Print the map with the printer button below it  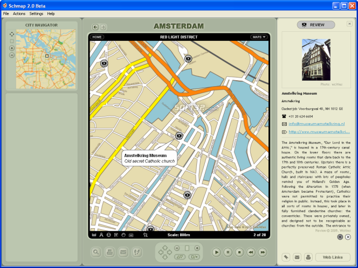[x=109, y=252]
